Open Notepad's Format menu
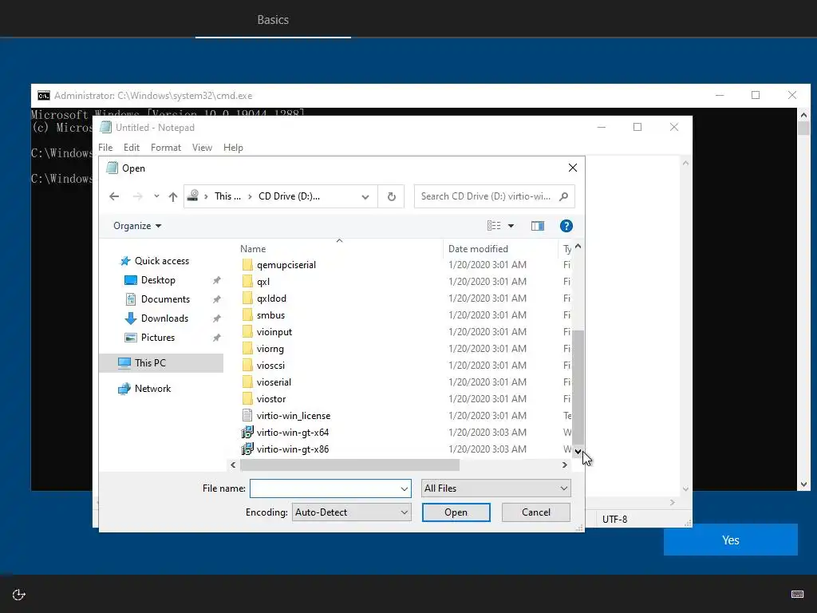This screenshot has height=613, width=817. click(x=166, y=148)
